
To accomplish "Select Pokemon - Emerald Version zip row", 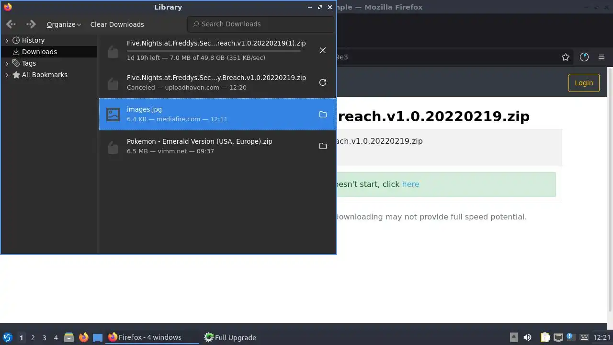I will pos(217,146).
